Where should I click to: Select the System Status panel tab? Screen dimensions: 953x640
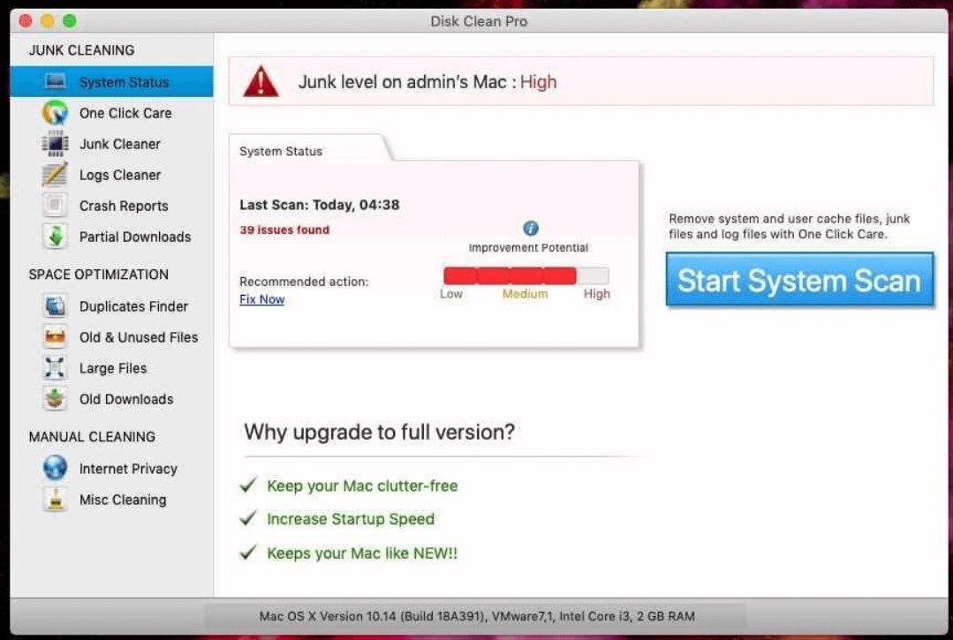tap(308, 149)
